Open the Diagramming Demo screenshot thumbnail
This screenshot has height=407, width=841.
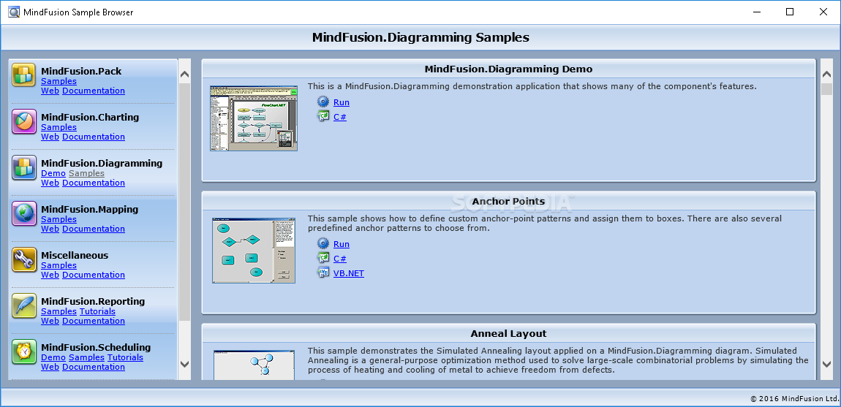[254, 118]
